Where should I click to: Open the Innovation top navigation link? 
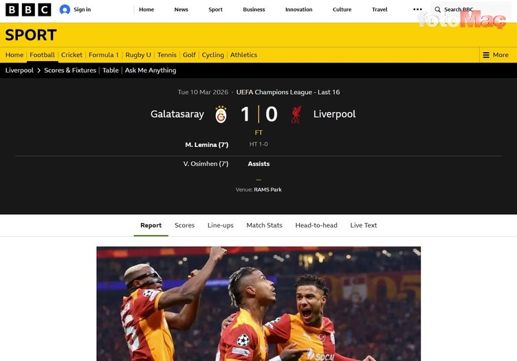[299, 10]
